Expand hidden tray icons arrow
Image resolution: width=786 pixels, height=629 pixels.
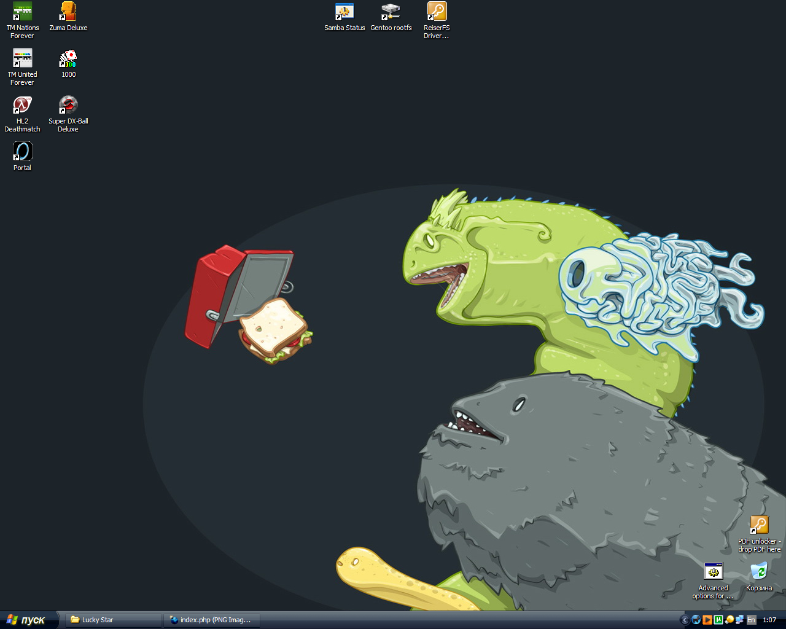coord(685,620)
